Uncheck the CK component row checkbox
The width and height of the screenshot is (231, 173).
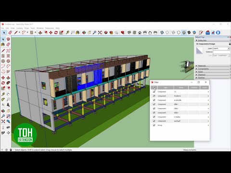point(154,92)
